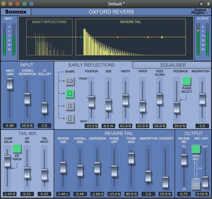This screenshot has height=199, width=212.
Task: Click the Overall Size slider handle
Action: (x=80, y=171)
